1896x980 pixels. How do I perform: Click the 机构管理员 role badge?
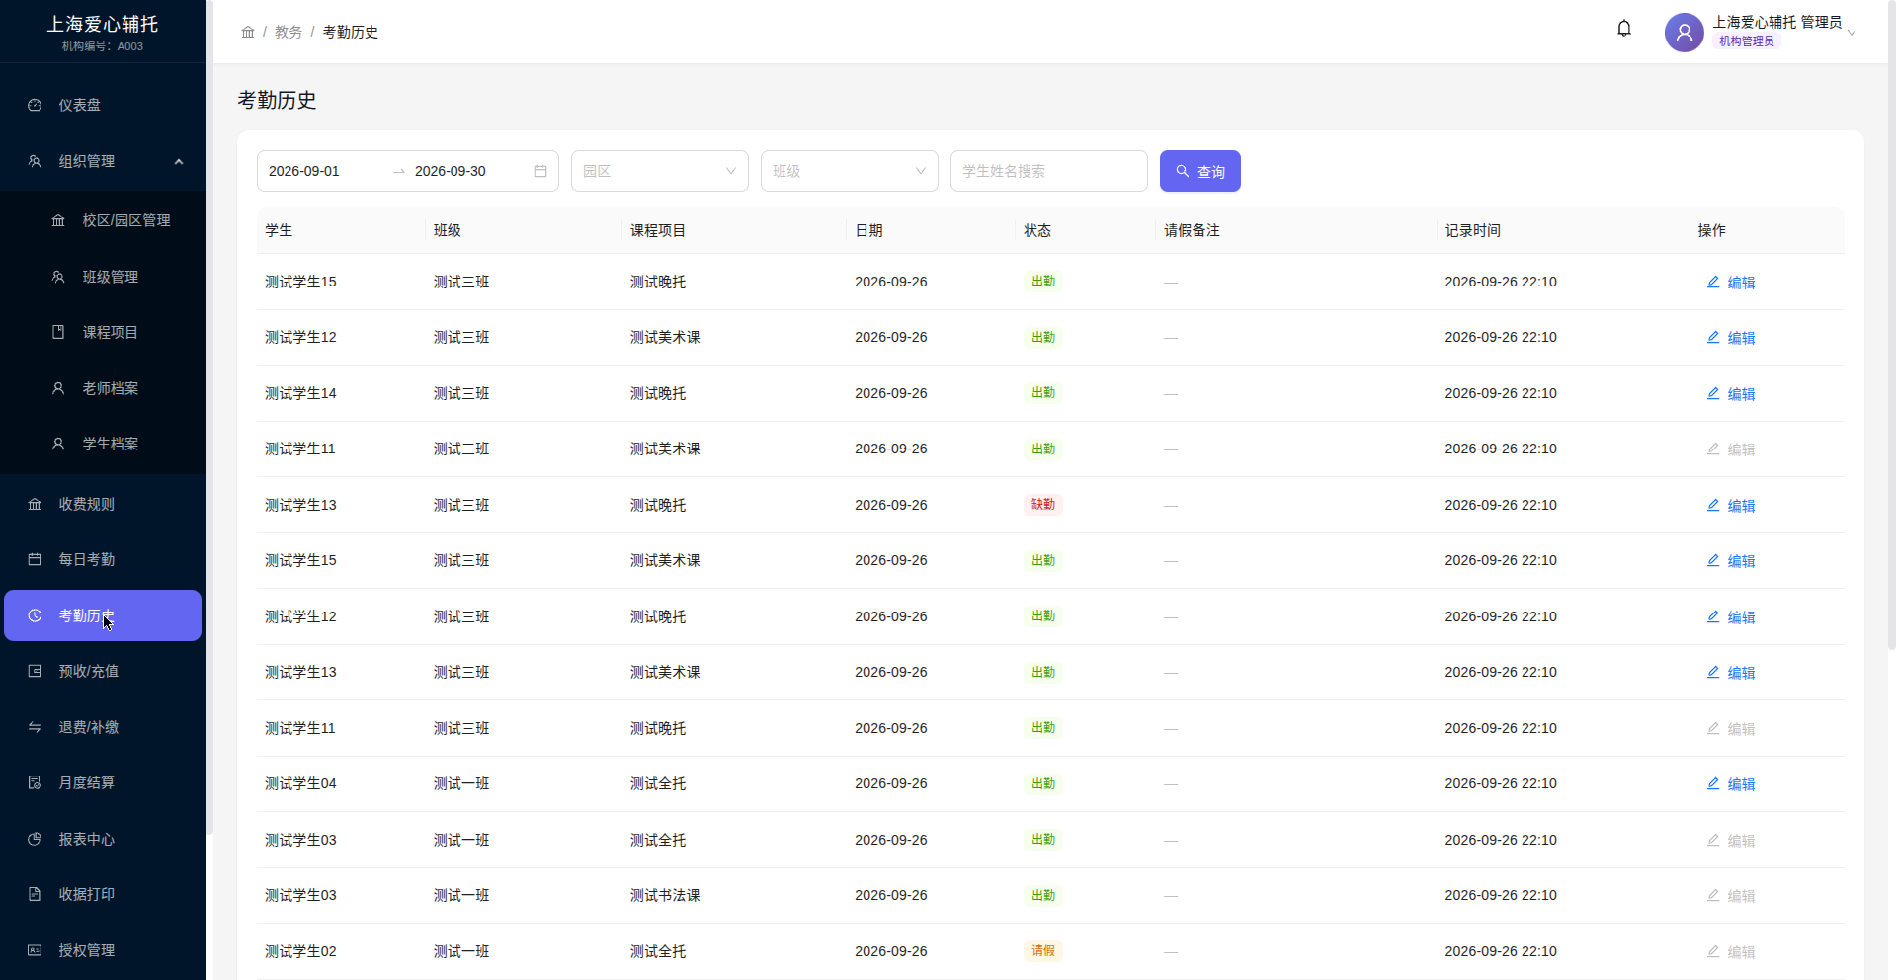(1747, 41)
